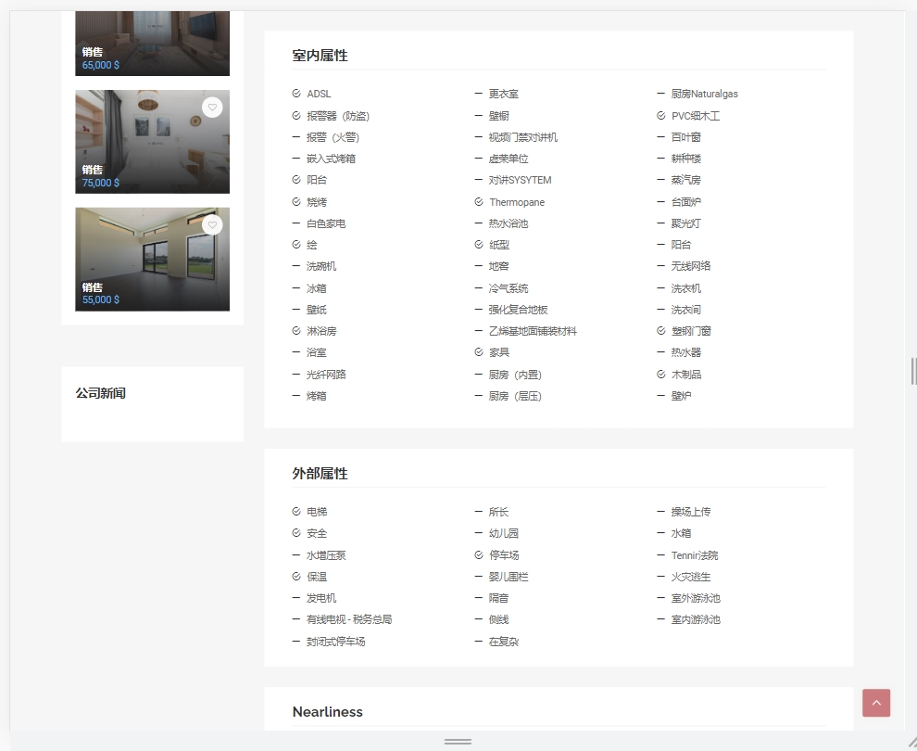Open the 75,000 $ bedroom listing thumbnail
Image resolution: width=917 pixels, height=751 pixels.
tap(153, 142)
